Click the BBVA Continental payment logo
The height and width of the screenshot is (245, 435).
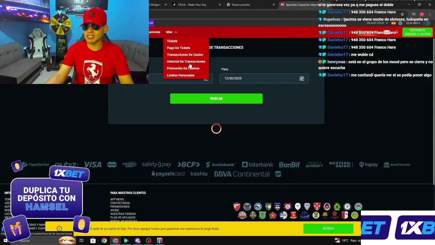(x=242, y=174)
